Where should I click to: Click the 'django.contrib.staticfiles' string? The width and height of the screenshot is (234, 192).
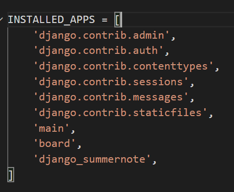click(x=121, y=113)
